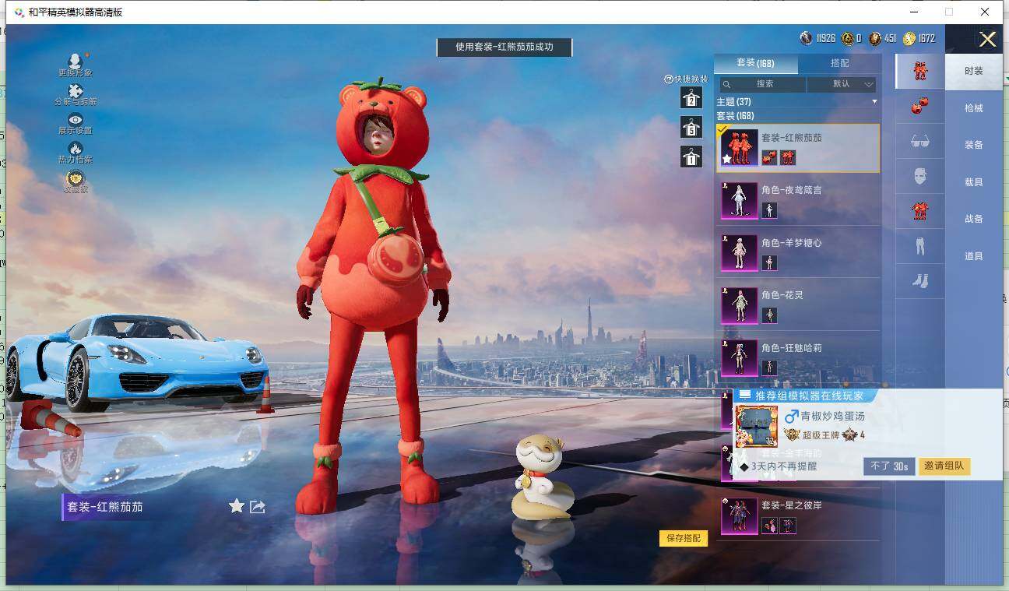Select quick outfit hanger slot 2
The image size is (1009, 591).
point(691,98)
